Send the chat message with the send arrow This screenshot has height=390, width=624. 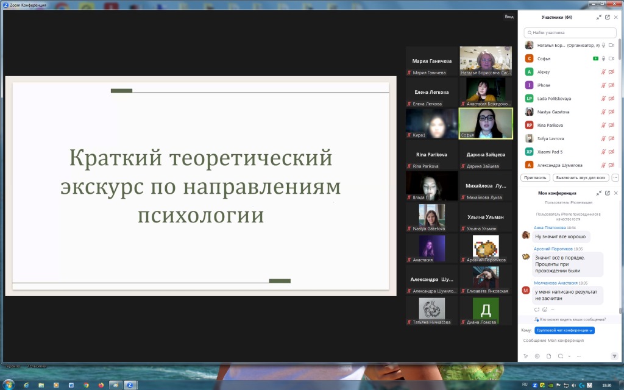click(614, 356)
